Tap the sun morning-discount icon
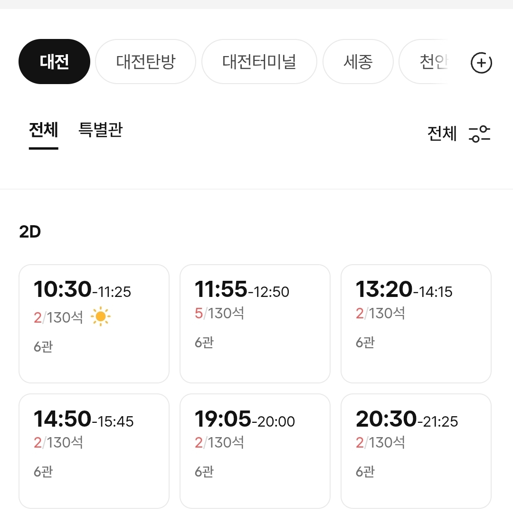 pos(100,316)
